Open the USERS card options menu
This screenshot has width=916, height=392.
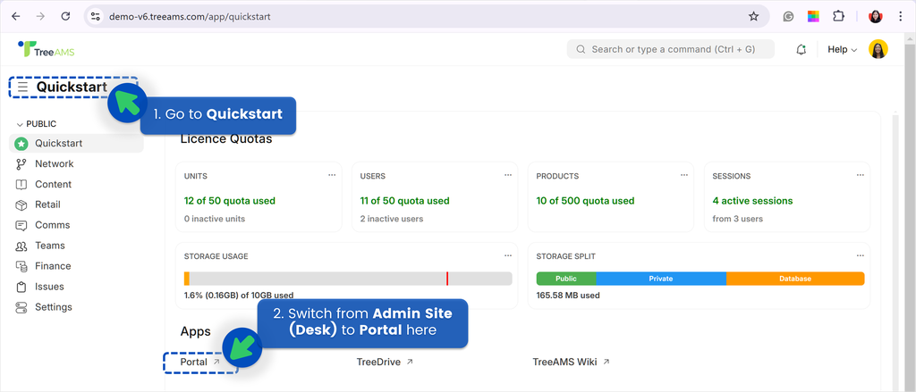[508, 175]
